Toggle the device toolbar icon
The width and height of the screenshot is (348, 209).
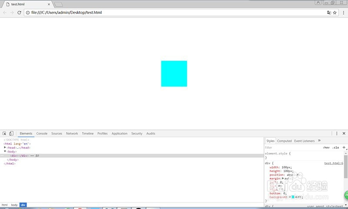[11, 133]
